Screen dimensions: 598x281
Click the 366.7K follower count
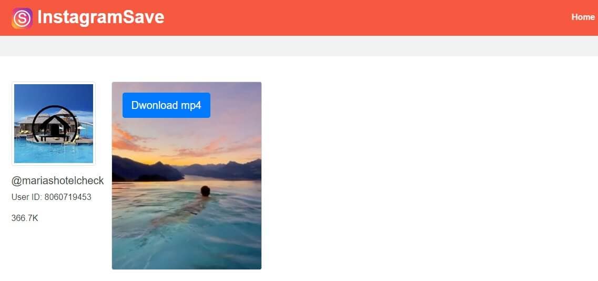[x=25, y=218]
